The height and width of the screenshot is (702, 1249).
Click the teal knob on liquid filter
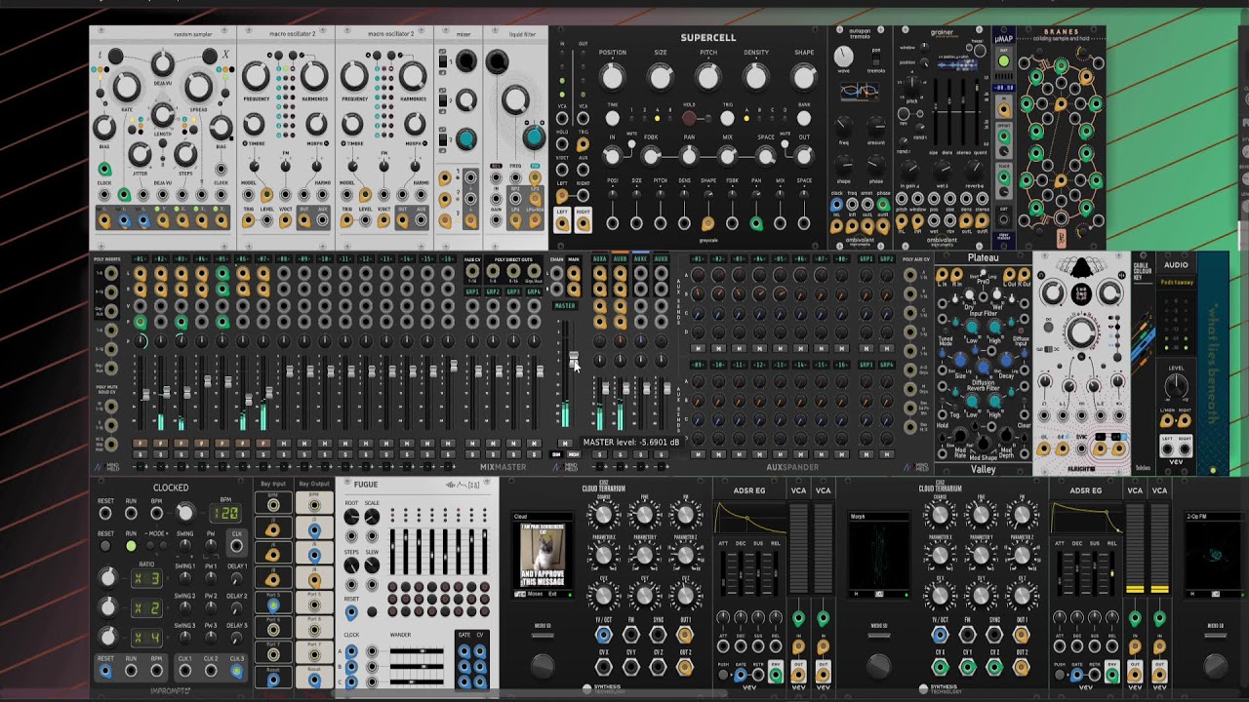click(x=533, y=136)
